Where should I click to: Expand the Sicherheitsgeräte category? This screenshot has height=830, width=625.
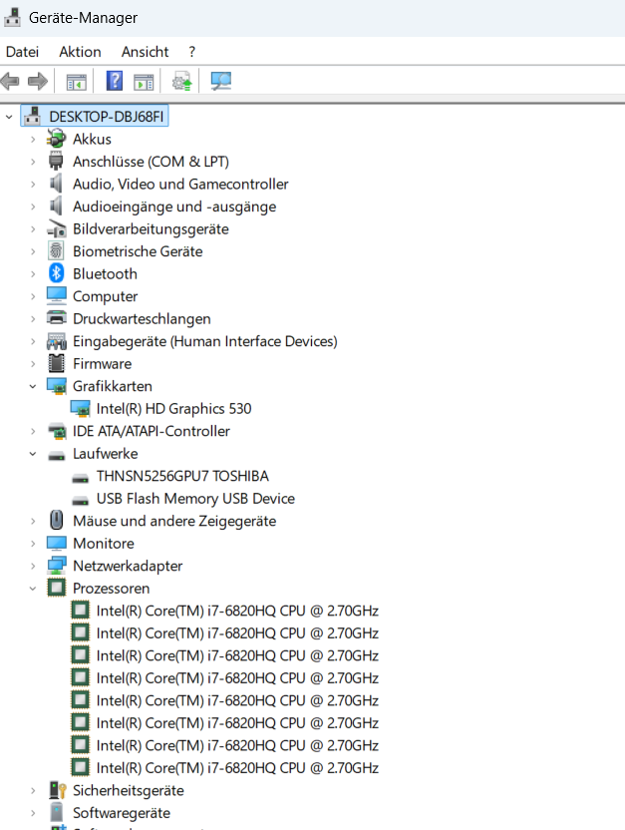coord(33,790)
